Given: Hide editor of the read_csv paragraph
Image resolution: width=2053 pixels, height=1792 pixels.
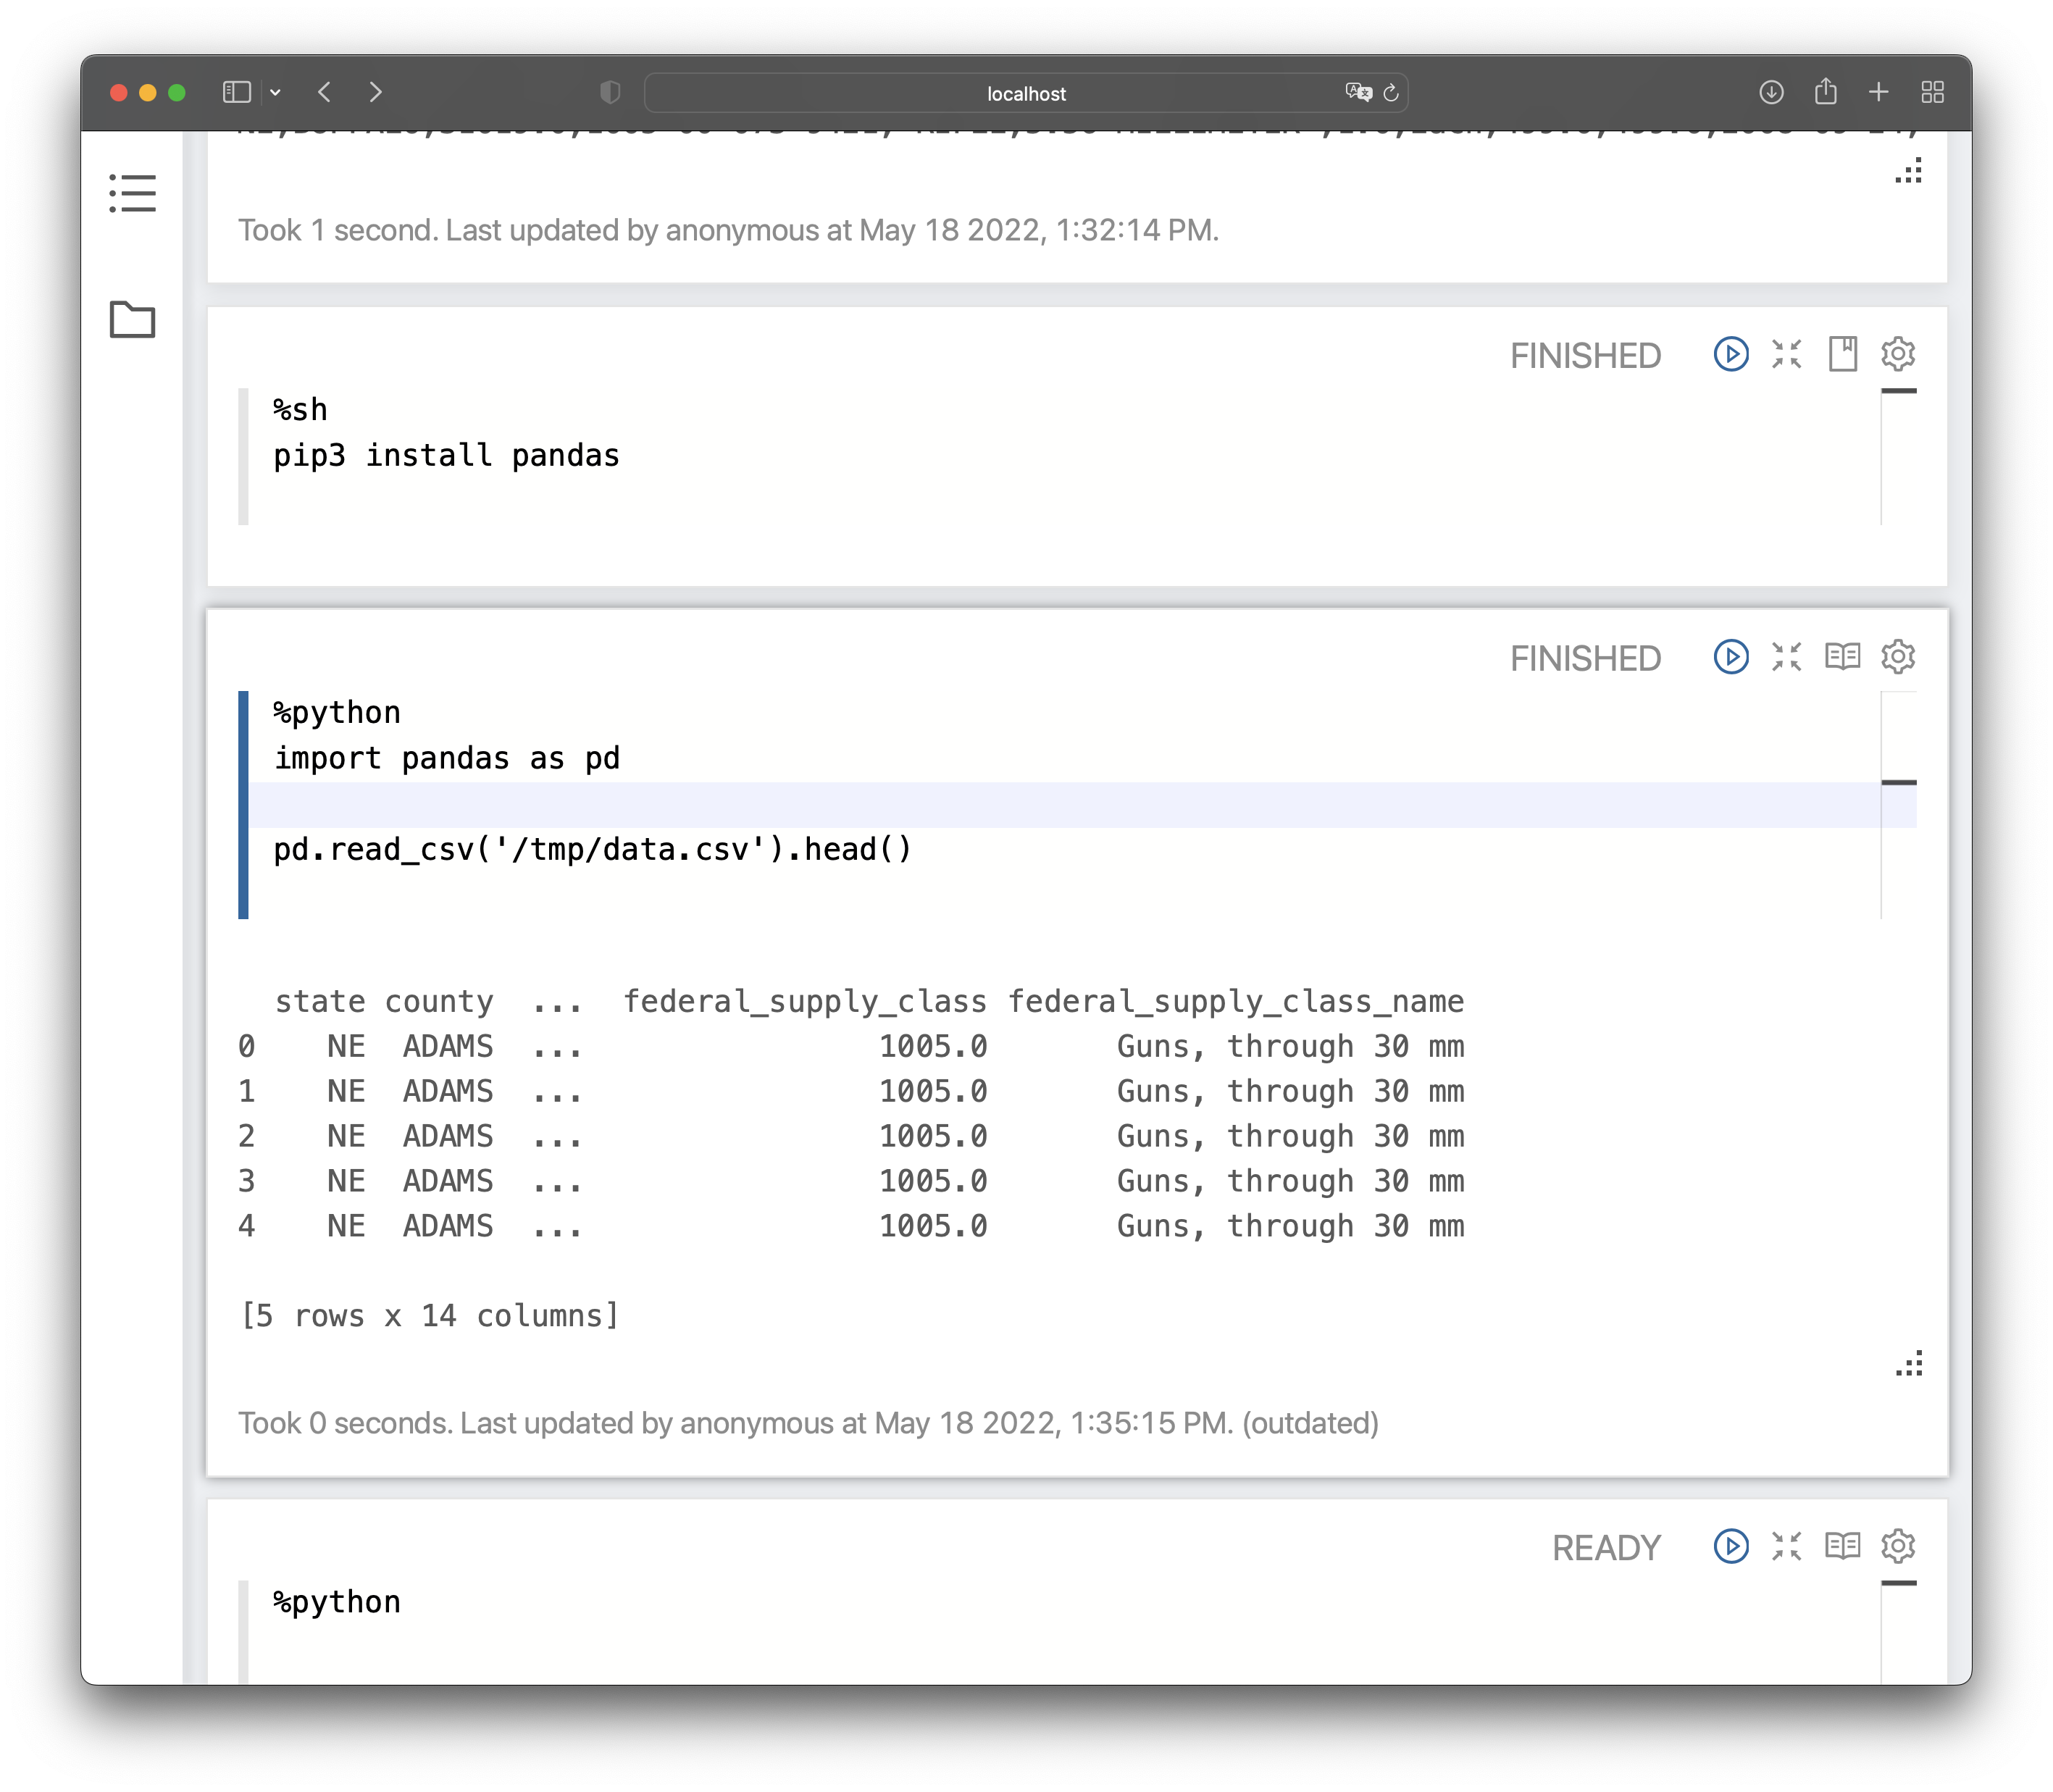Looking at the screenshot, I should pos(1787,657).
